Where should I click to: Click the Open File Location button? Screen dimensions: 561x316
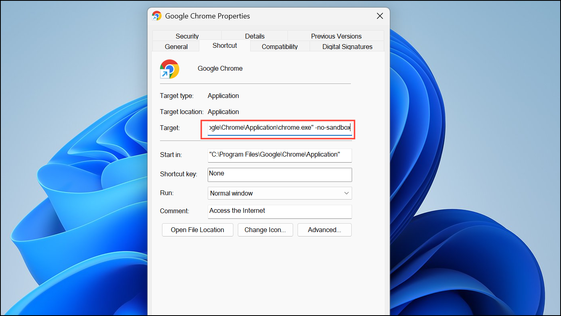pos(197,230)
